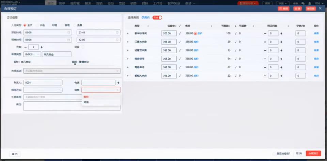Click the 取消 cancel button
The width and height of the screenshot is (327, 161).
(299, 153)
